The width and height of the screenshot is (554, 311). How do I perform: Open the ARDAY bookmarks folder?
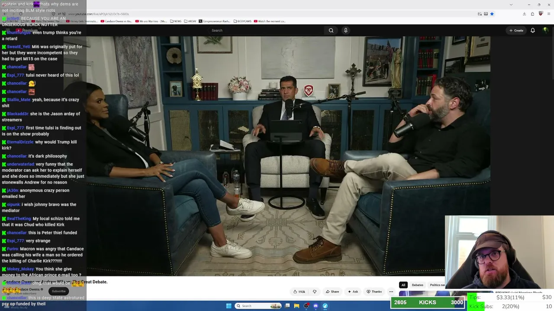[x=191, y=21]
